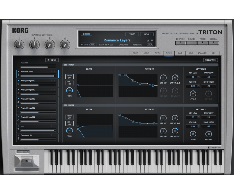The image size is (234, 194).
Task: Click the OSC 2 HPF VEL INT knob showing 53
Action: point(175,131)
